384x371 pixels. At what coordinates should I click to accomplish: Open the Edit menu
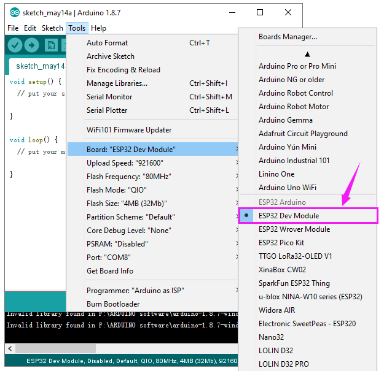(x=30, y=28)
